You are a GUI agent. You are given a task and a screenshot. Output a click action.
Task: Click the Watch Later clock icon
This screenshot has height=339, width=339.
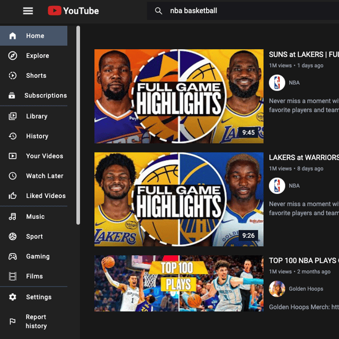pos(13,176)
